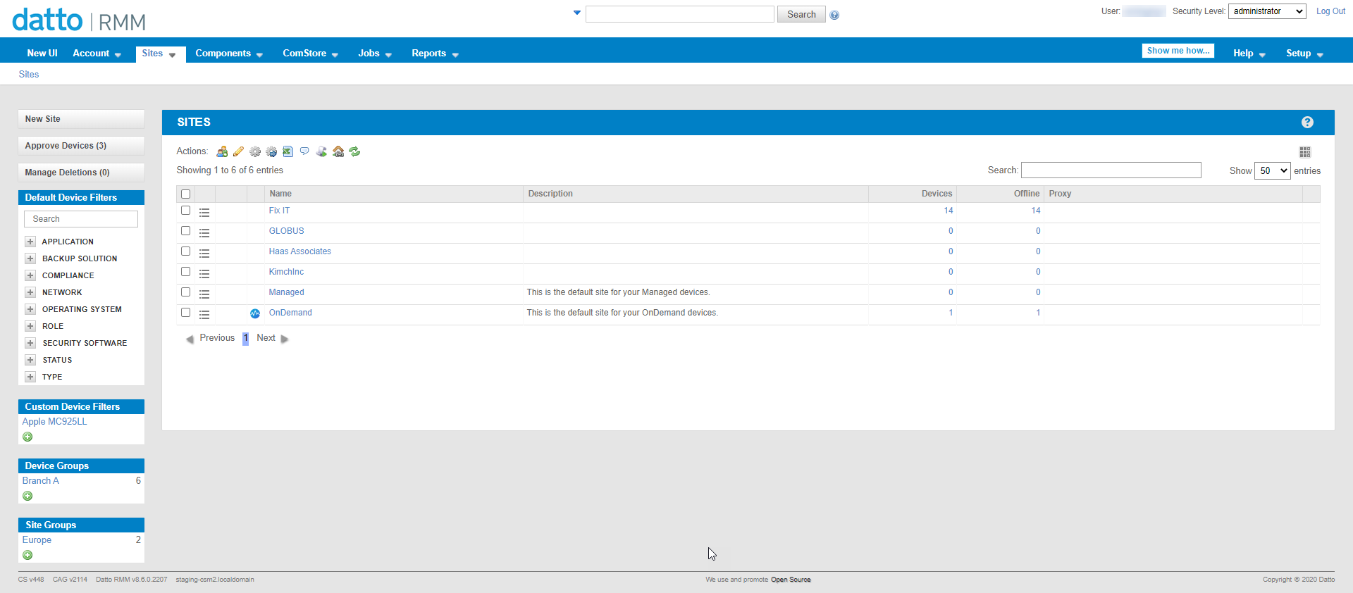Viewport: 1353px width, 593px height.
Task: Open the Security Level administrator dropdown
Action: (x=1267, y=11)
